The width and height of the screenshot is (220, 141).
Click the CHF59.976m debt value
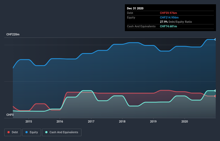(168, 13)
